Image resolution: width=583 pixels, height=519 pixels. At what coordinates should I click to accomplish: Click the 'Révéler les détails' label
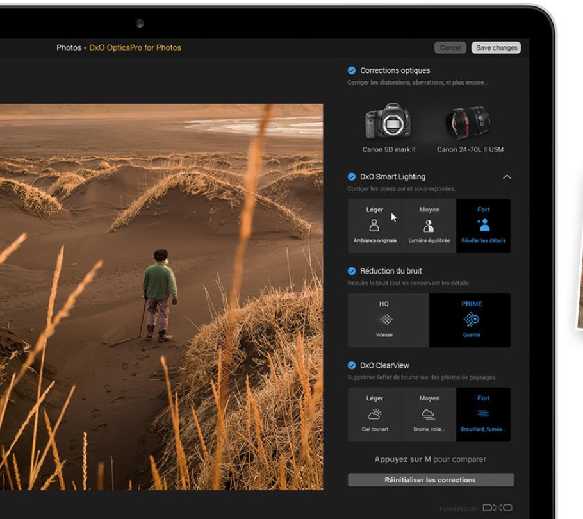pos(483,240)
